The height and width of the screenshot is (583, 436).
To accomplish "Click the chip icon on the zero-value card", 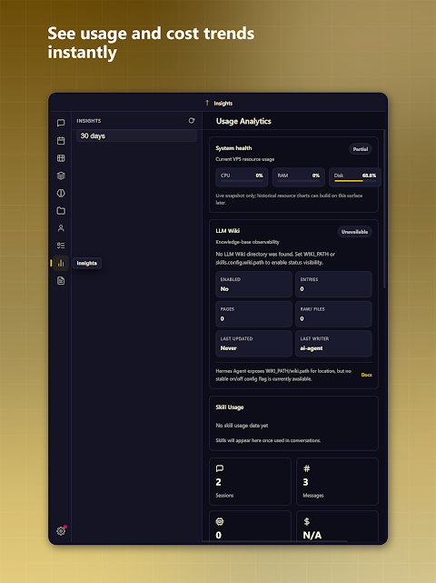I will (220, 522).
